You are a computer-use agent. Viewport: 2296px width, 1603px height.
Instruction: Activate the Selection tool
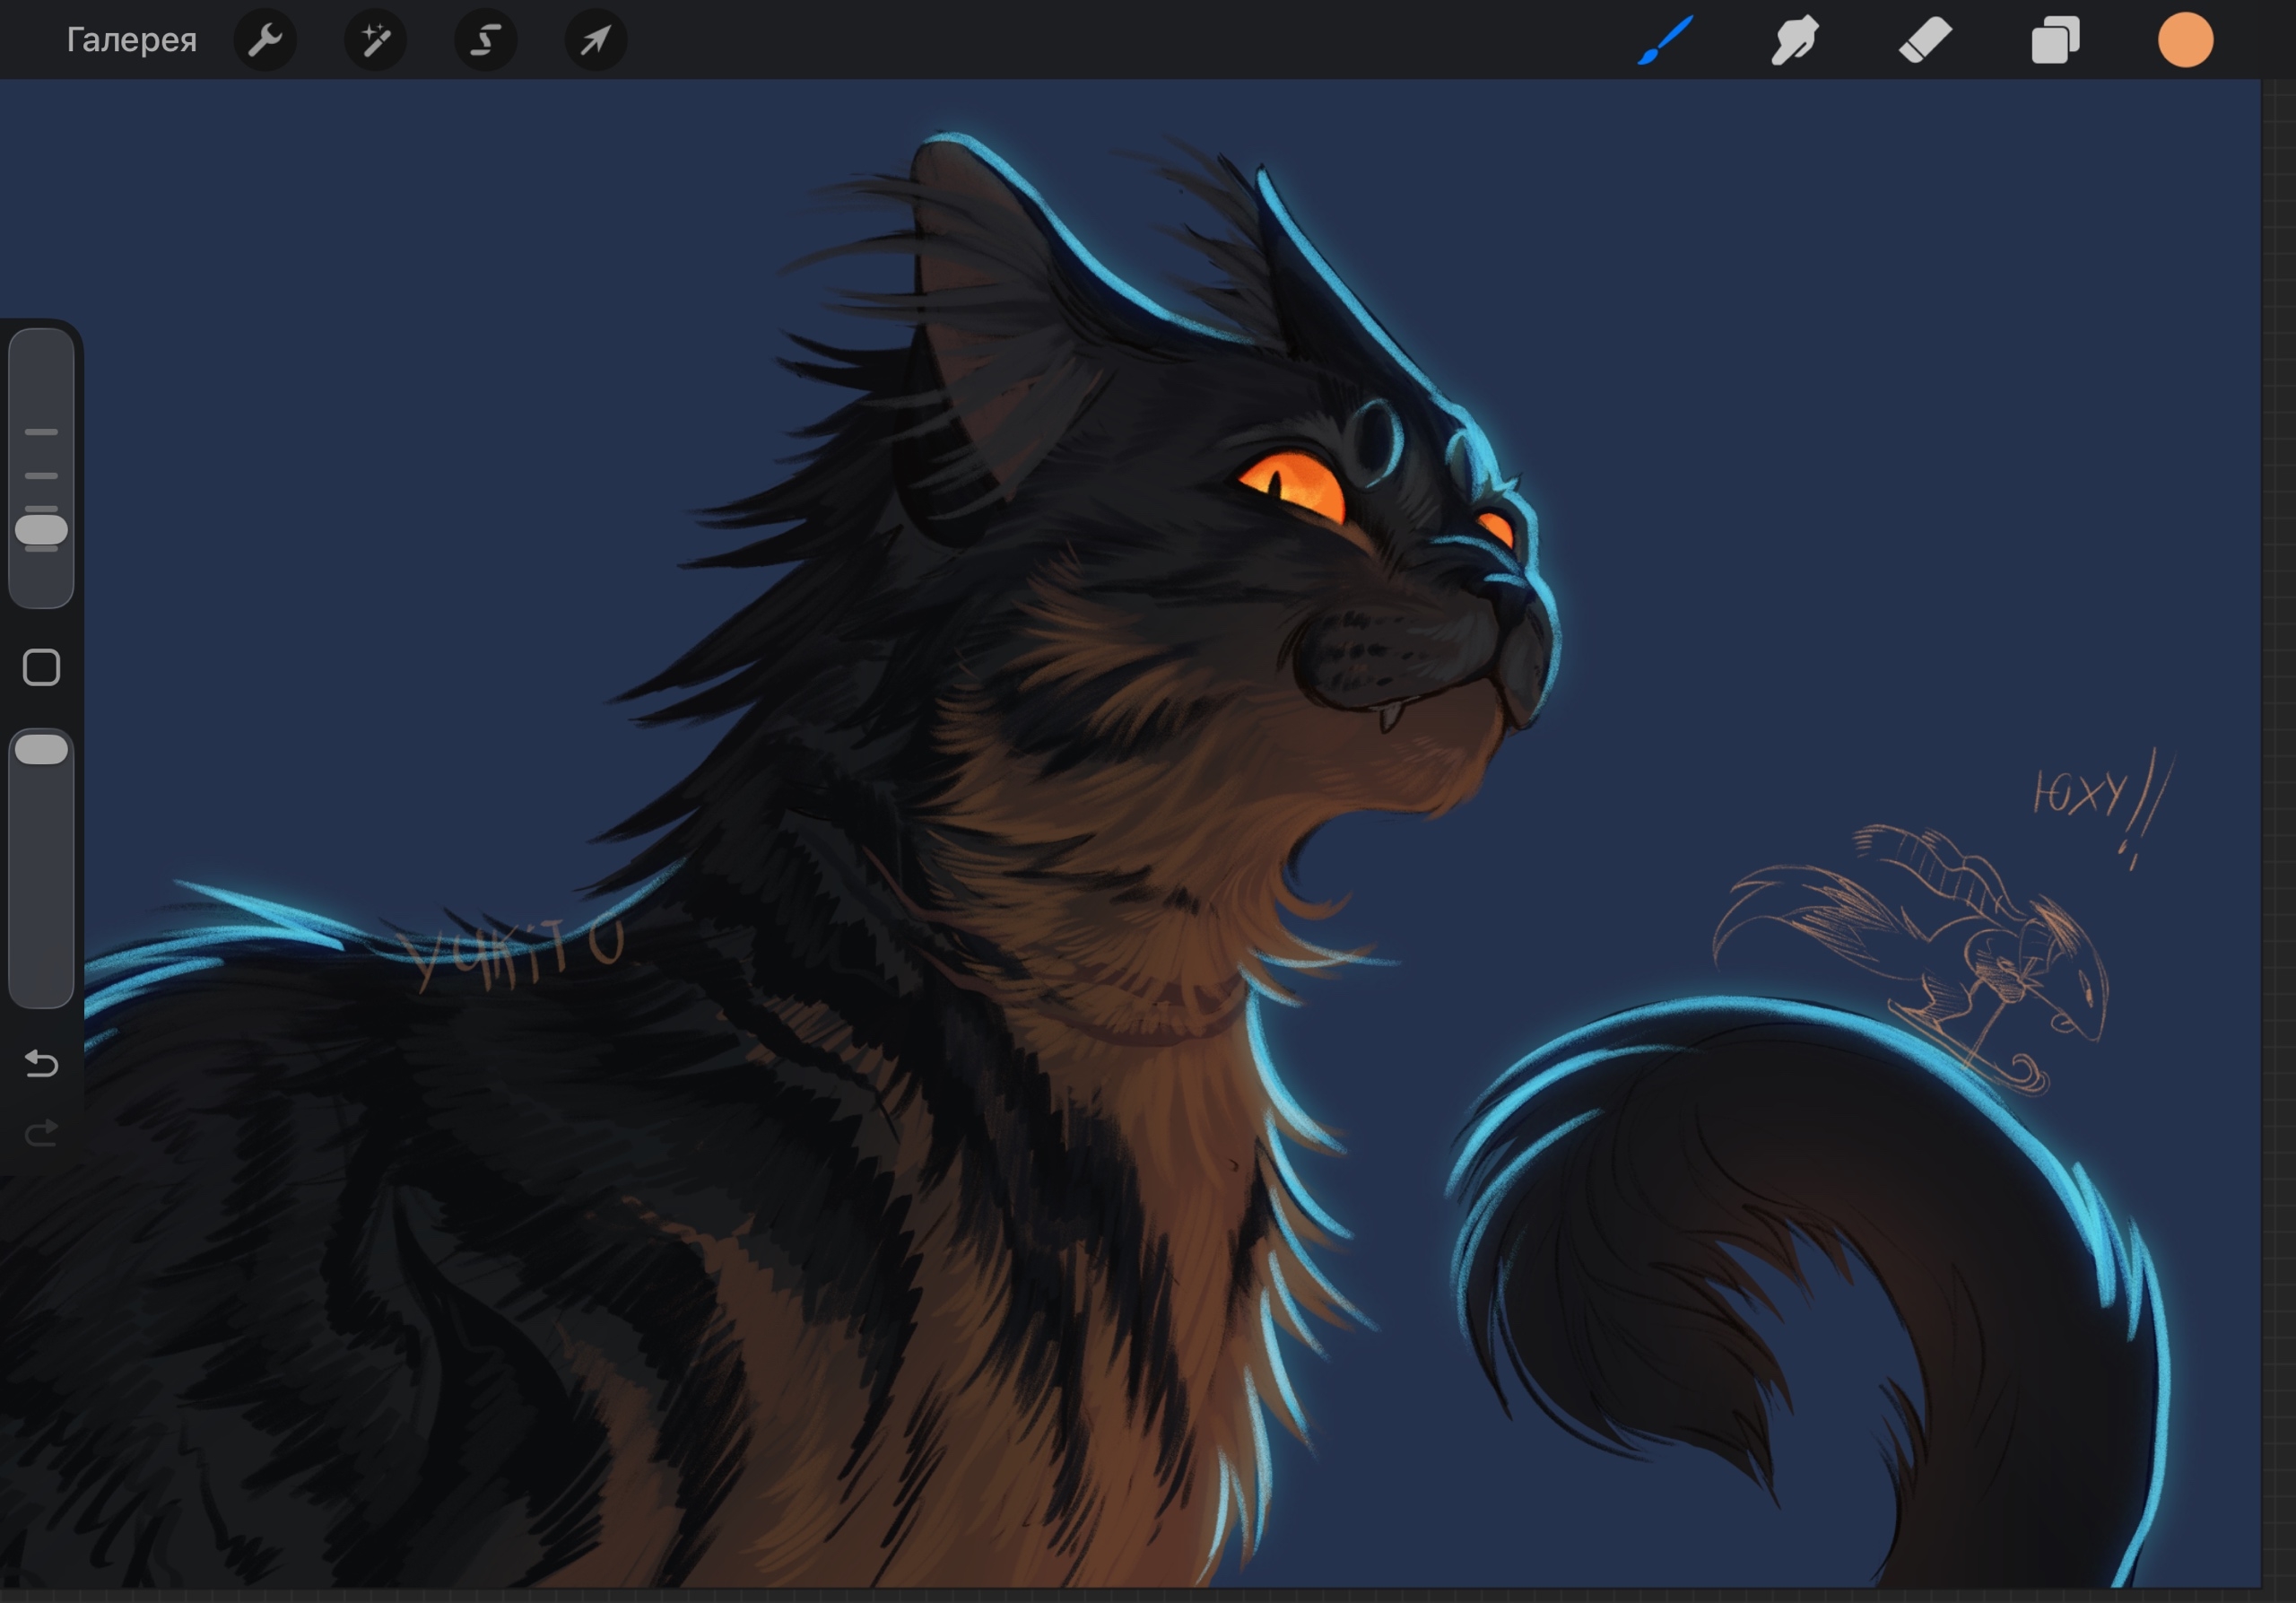[486, 40]
